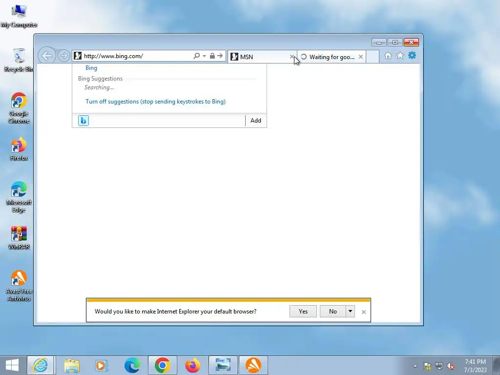Select the Bing suggestion entry
The width and height of the screenshot is (500, 375).
(91, 67)
